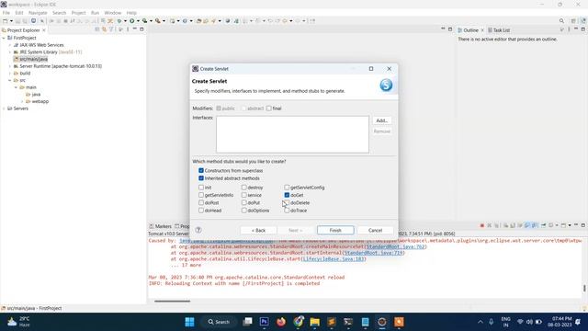Open Photoshop from the taskbar
Image resolution: width=588 pixels, height=331 pixels.
click(x=264, y=322)
